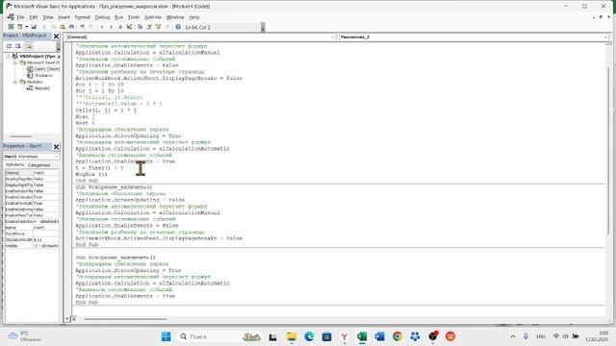Viewport: 616px width, 346px height.
Task: Open Project Explorer toolbar icon
Action: pos(141,27)
